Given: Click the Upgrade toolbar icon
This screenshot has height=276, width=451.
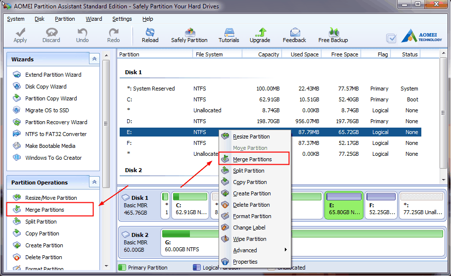Looking at the screenshot, I should (x=260, y=36).
